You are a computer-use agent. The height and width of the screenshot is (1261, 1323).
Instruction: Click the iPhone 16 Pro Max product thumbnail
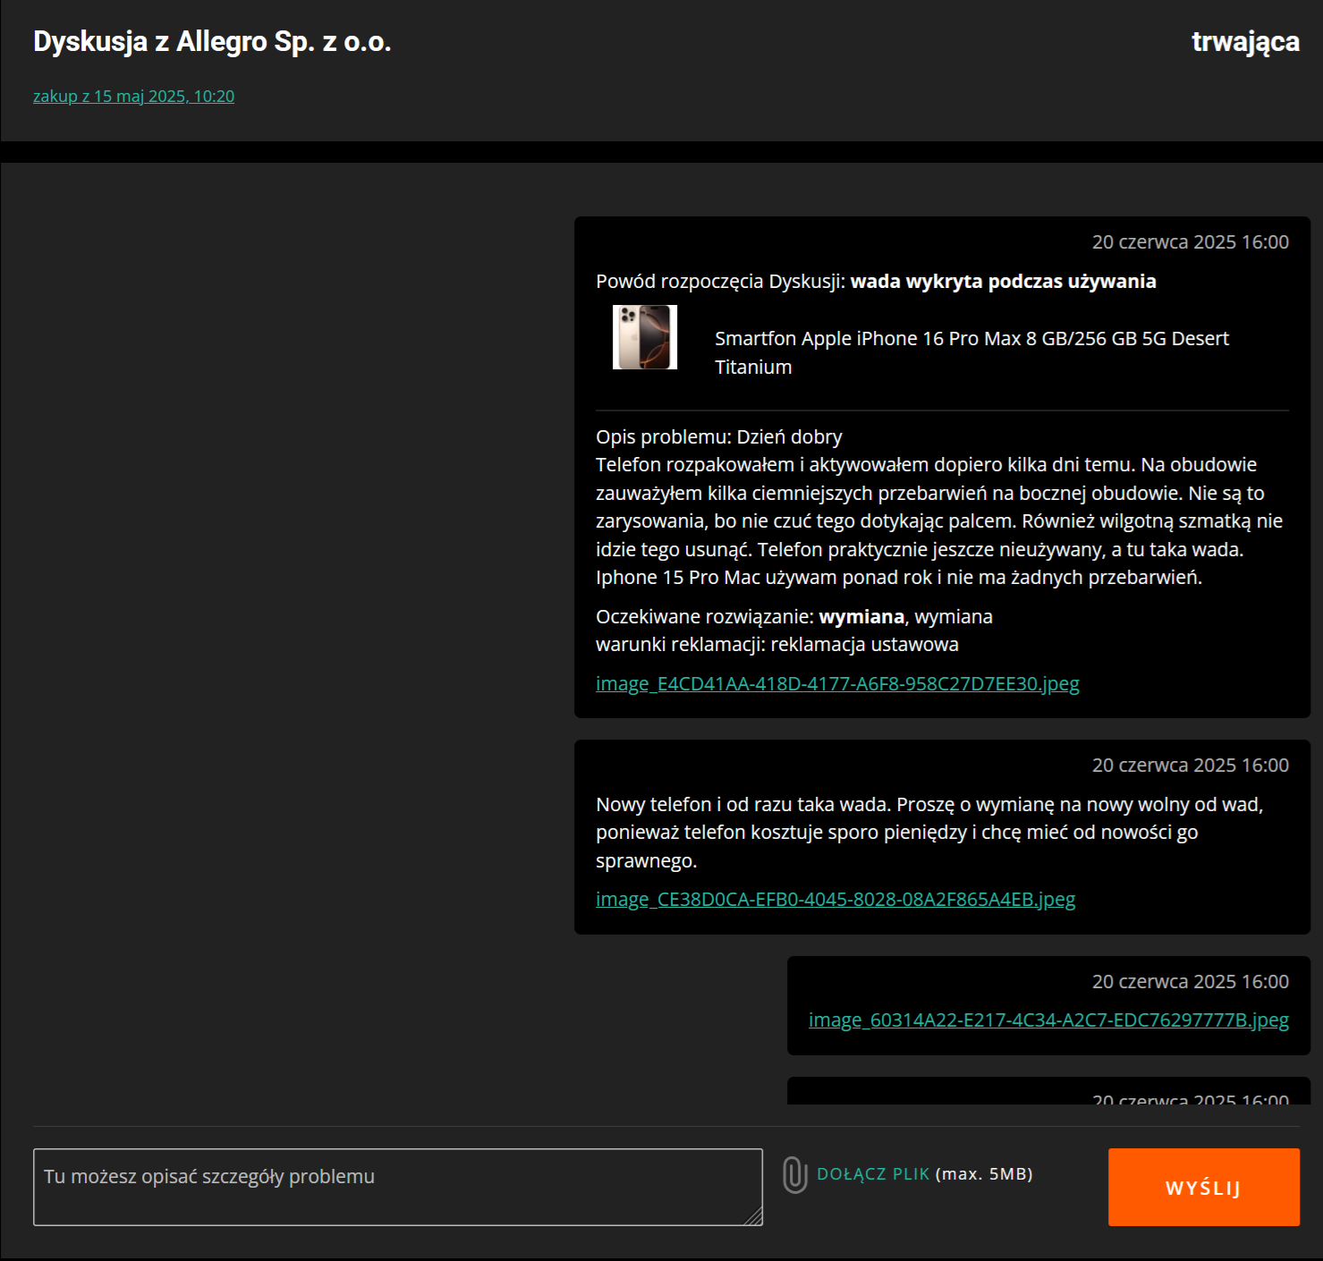click(x=645, y=337)
